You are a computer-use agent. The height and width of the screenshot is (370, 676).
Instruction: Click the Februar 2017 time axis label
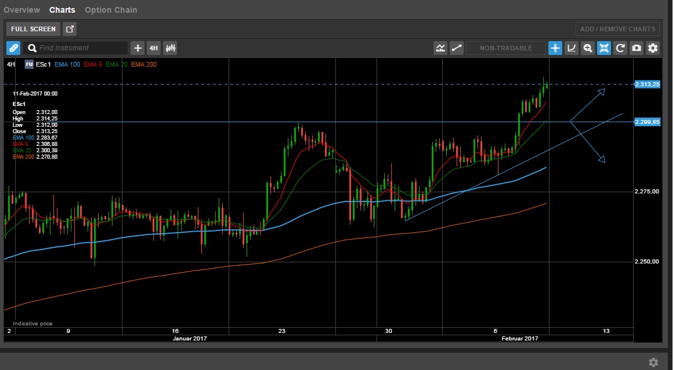tap(520, 339)
